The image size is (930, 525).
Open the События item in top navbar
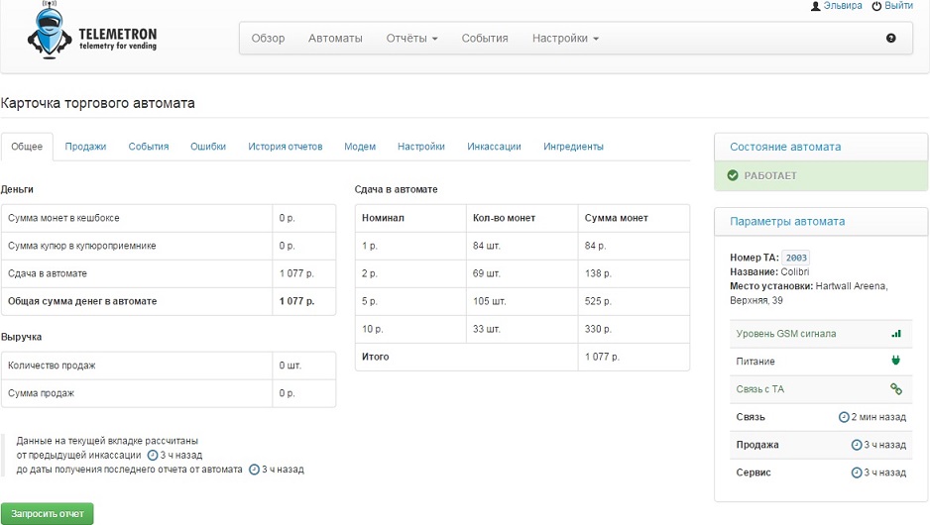pos(485,38)
